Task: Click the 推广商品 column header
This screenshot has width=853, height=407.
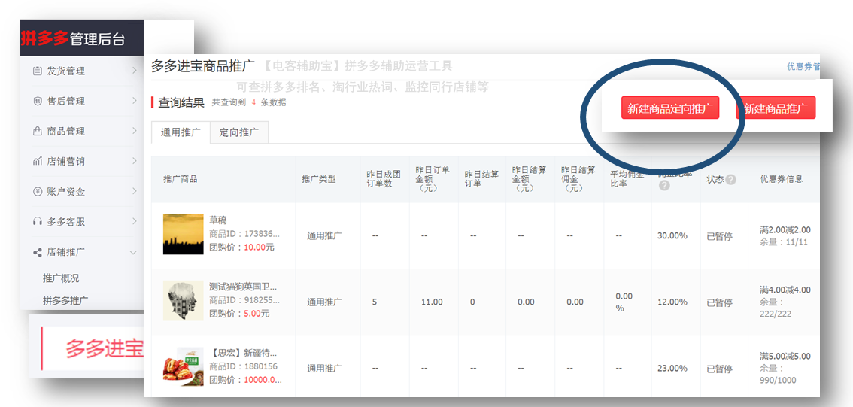Action: pos(180,179)
